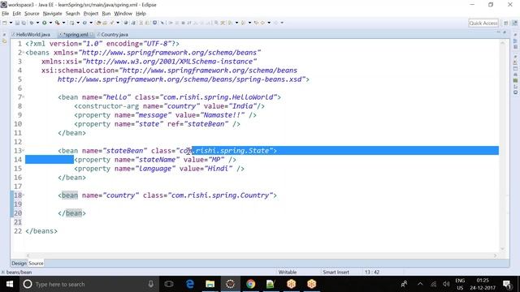Open the Search menu
The image size is (520, 292).
click(72, 14)
